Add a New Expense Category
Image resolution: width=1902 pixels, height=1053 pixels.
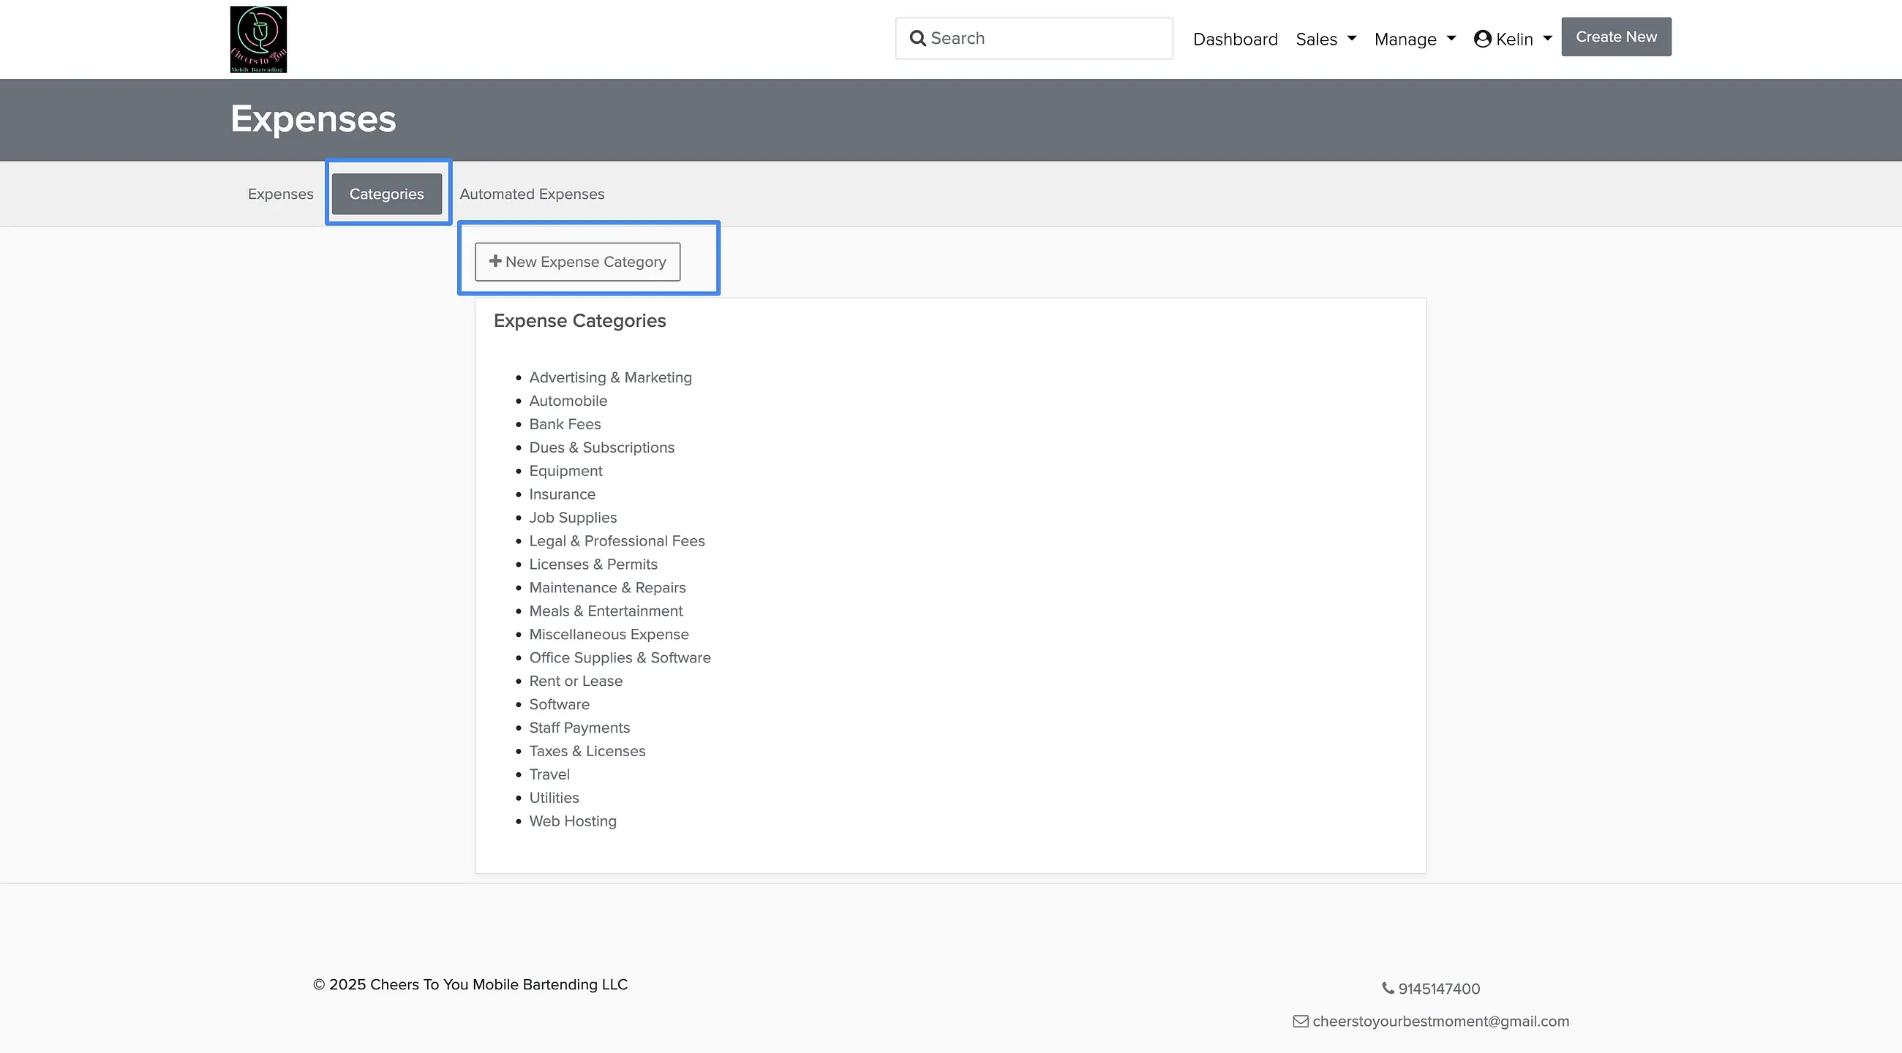click(x=577, y=262)
